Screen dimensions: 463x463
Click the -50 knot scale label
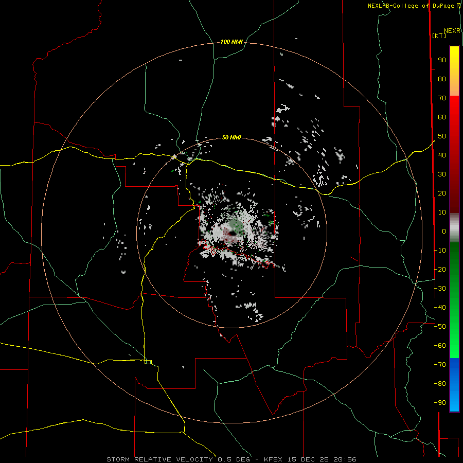click(x=440, y=327)
